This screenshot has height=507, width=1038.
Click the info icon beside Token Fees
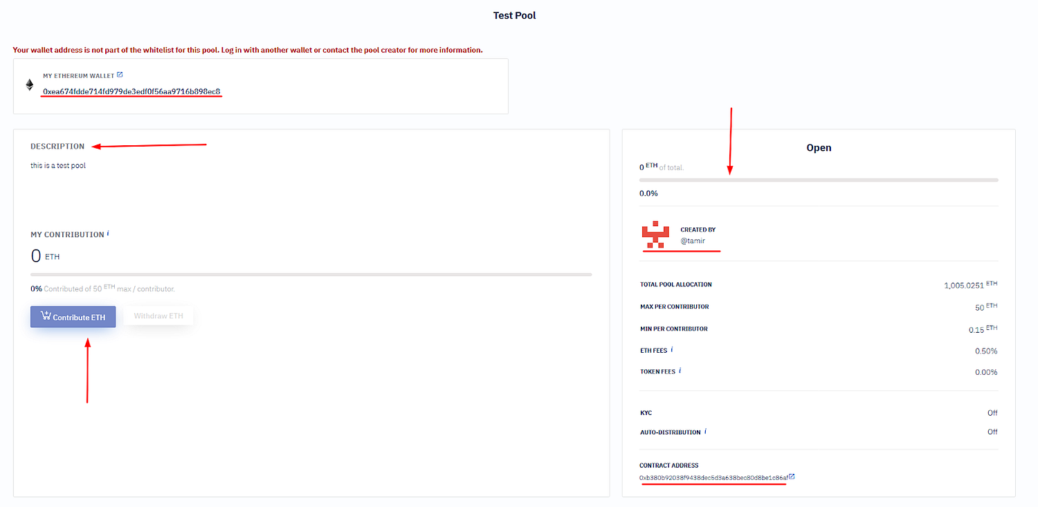(680, 371)
